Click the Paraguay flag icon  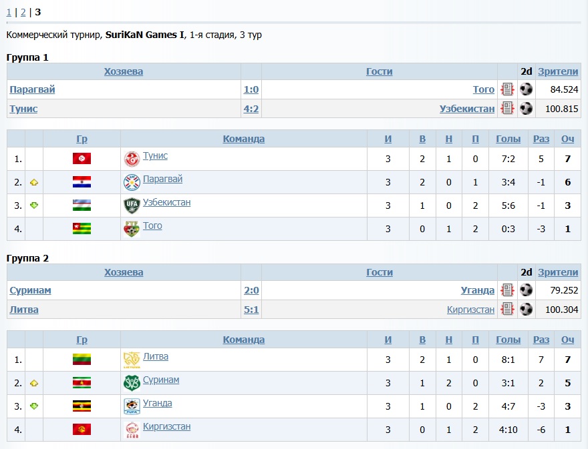pyautogui.click(x=82, y=182)
